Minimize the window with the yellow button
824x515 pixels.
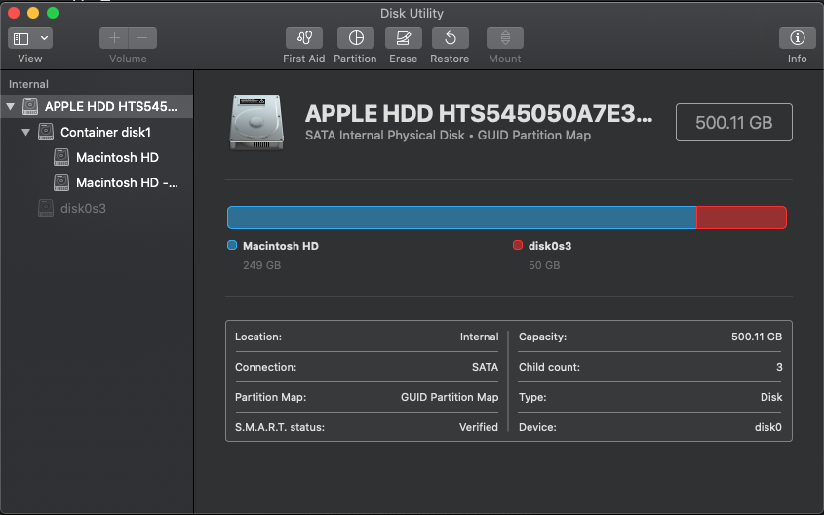pos(33,13)
